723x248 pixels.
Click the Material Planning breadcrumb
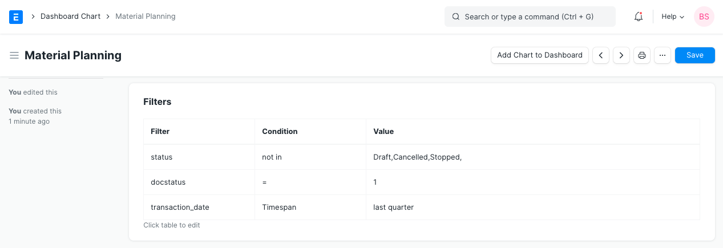point(146,17)
